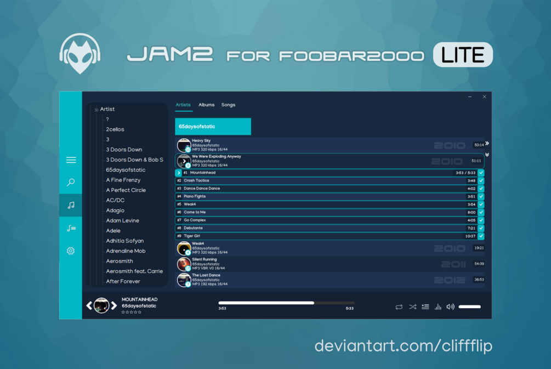Viewport: 551px width, 369px height.
Task: Uncheck the Piano Fights checkbox
Action: click(x=481, y=196)
